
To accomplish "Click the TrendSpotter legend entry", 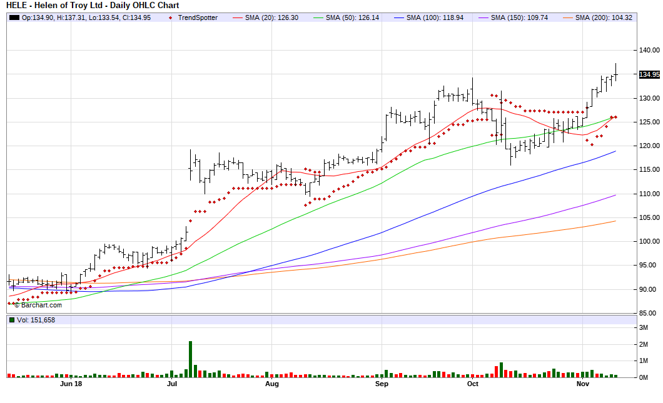I will point(198,17).
